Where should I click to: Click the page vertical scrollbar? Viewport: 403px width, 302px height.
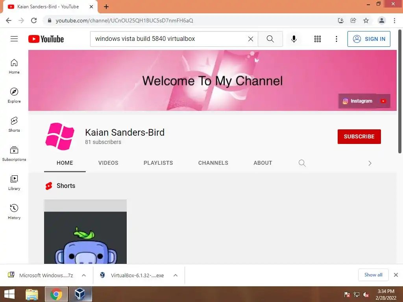[400, 91]
